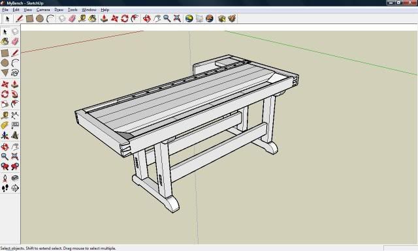Pick the Circle tool in top toolbar
This screenshot has width=418, height=251.
point(40,19)
